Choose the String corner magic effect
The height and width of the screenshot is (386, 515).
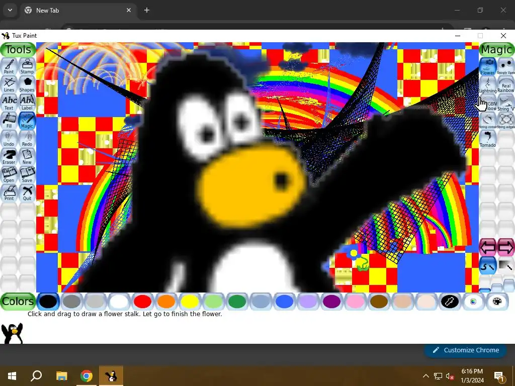coord(488,121)
